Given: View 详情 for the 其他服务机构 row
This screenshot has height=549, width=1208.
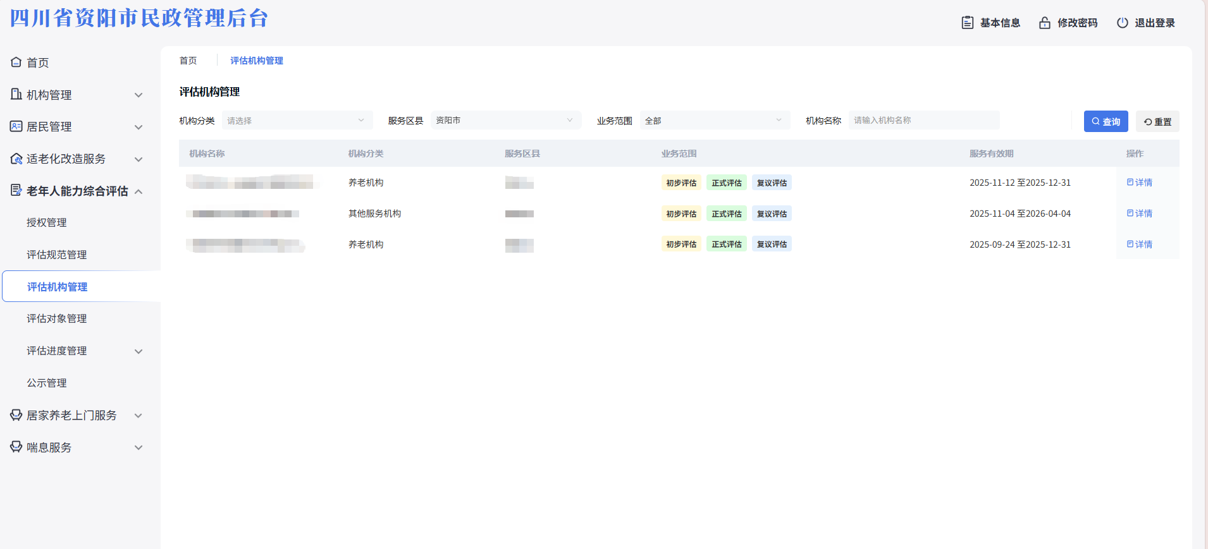Looking at the screenshot, I should point(1140,214).
